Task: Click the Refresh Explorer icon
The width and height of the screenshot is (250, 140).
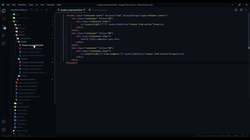Action: point(42,10)
